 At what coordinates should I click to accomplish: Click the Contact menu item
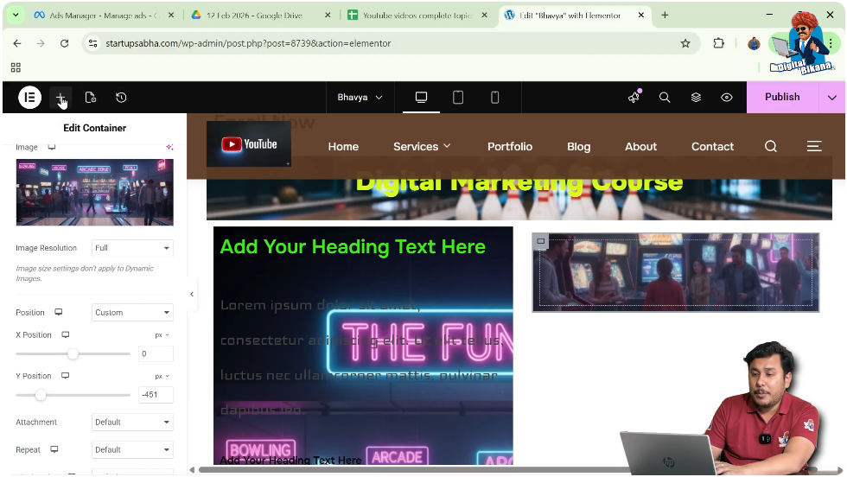click(712, 146)
